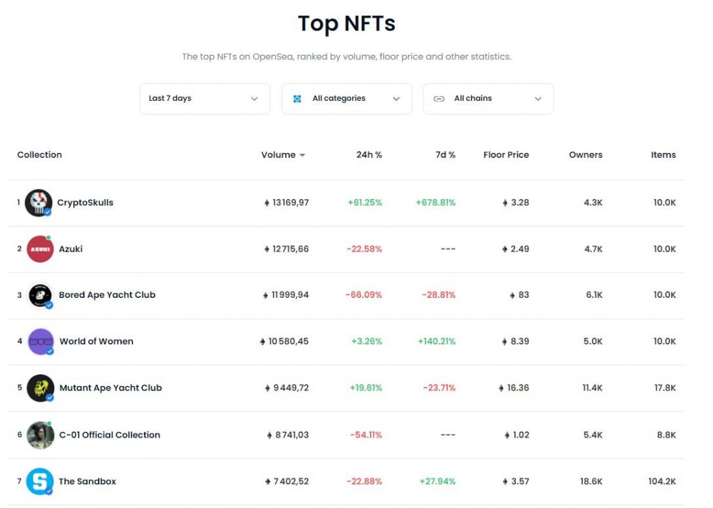This screenshot has height=508, width=713.
Task: Click items count 104.2K
Action: (x=662, y=482)
